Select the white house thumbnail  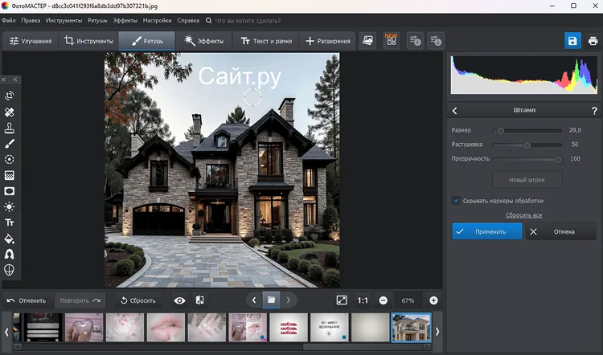411,328
